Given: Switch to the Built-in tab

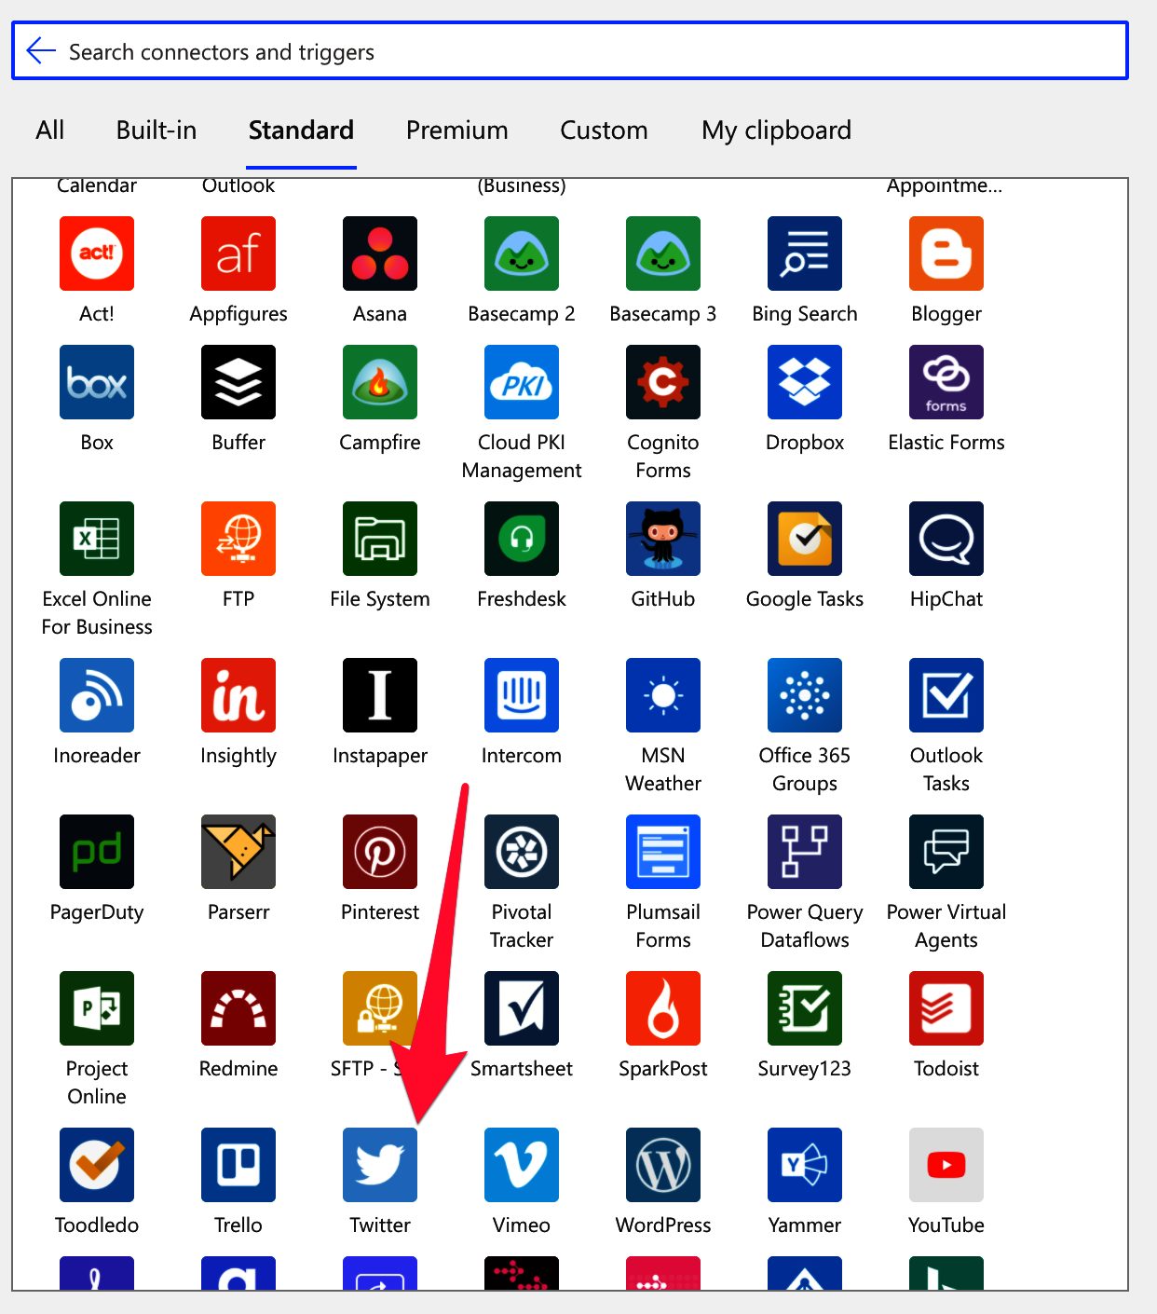Looking at the screenshot, I should 157,130.
